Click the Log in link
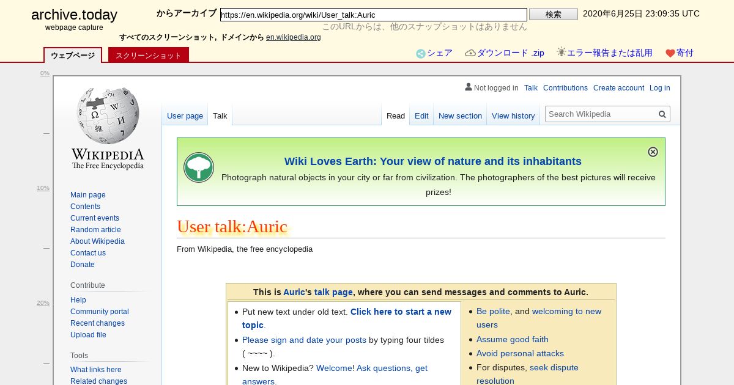The height and width of the screenshot is (385, 734). pos(660,88)
